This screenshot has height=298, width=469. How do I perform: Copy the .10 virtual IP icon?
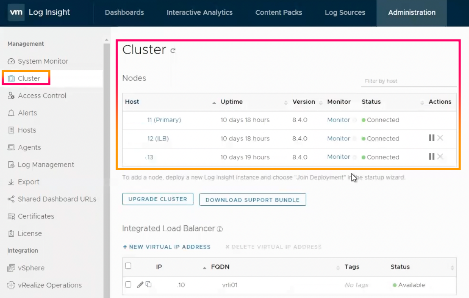[149, 285]
